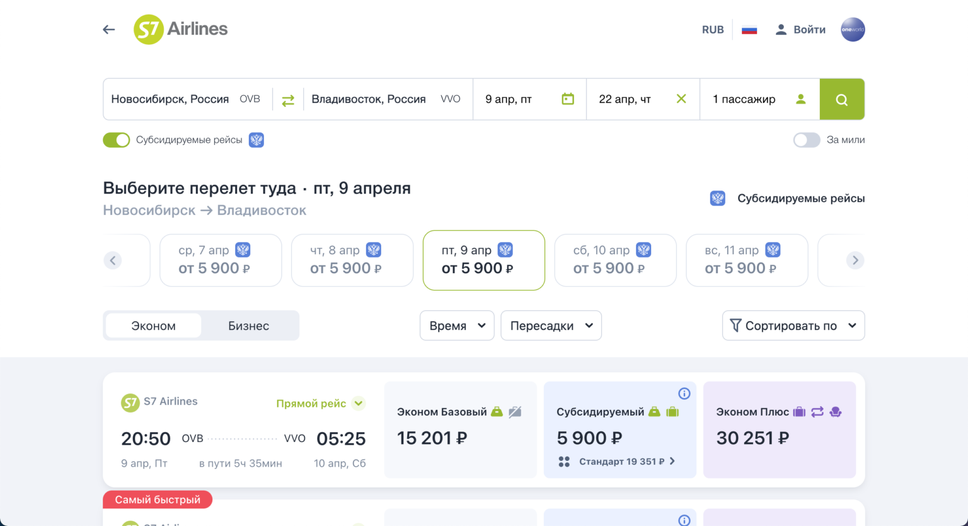Open the Пересадки filter dropdown
This screenshot has width=968, height=526.
tap(551, 325)
